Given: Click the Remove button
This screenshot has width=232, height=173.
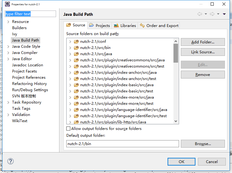Looking at the screenshot, I should pos(203,74).
